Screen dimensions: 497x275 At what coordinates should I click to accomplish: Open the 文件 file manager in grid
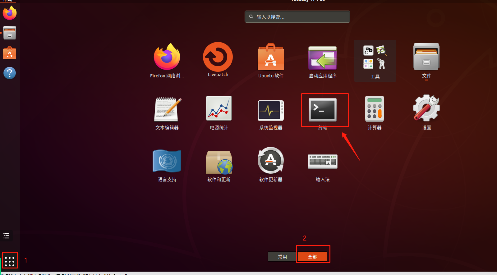tap(426, 57)
